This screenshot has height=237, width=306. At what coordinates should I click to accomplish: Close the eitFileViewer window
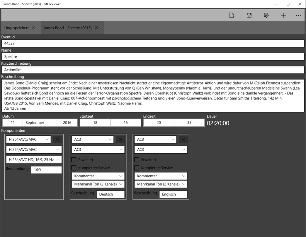pos(300,4)
